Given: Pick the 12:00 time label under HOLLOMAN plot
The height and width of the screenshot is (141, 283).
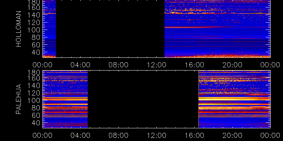Looking at the screenshot, I should point(156,65).
